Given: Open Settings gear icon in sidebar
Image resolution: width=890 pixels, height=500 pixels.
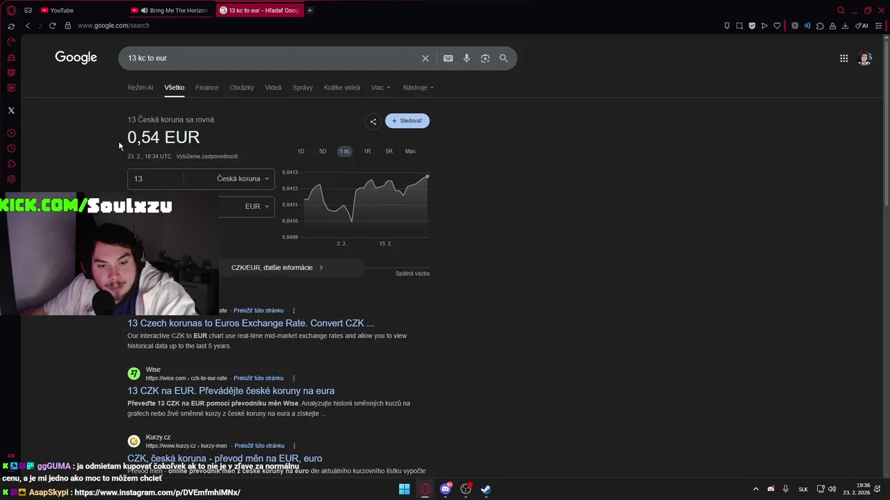Looking at the screenshot, I should coord(11,179).
